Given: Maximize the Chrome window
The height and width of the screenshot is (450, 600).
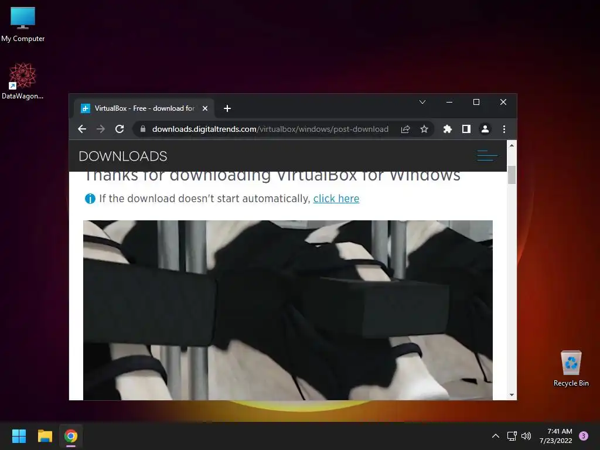Looking at the screenshot, I should click(x=476, y=102).
